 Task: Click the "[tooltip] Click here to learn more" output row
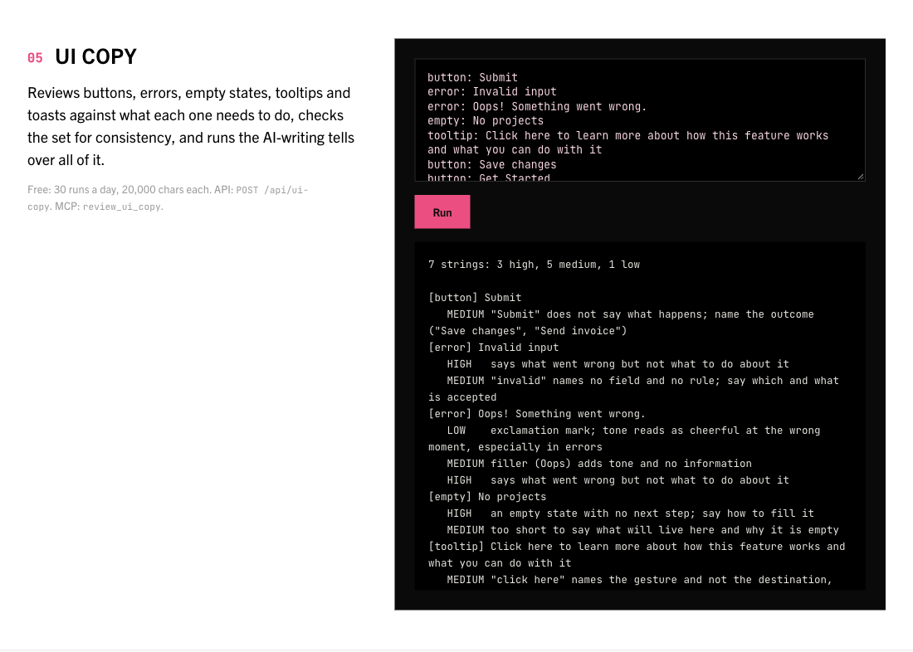pyautogui.click(x=637, y=555)
